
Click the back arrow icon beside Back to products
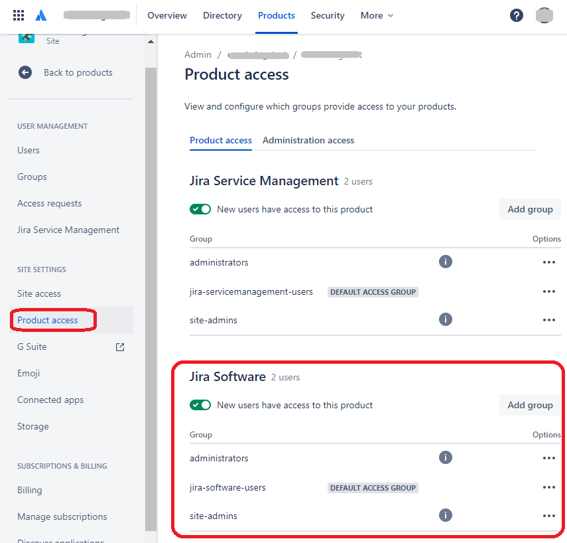click(x=25, y=72)
